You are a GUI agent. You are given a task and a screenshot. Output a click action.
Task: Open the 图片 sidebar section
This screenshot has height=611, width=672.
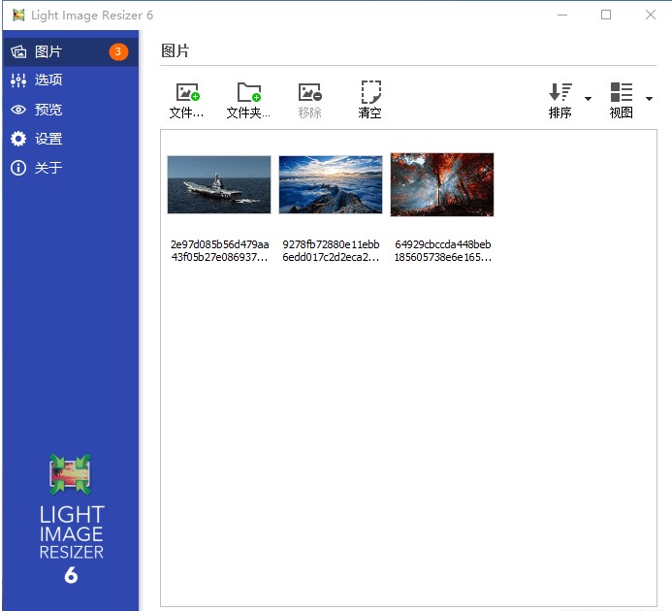coord(70,51)
